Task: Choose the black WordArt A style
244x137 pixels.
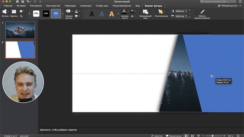Action: [92, 14]
